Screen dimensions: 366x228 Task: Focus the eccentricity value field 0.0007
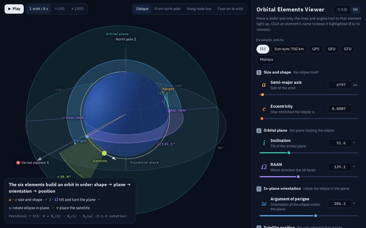click(340, 109)
